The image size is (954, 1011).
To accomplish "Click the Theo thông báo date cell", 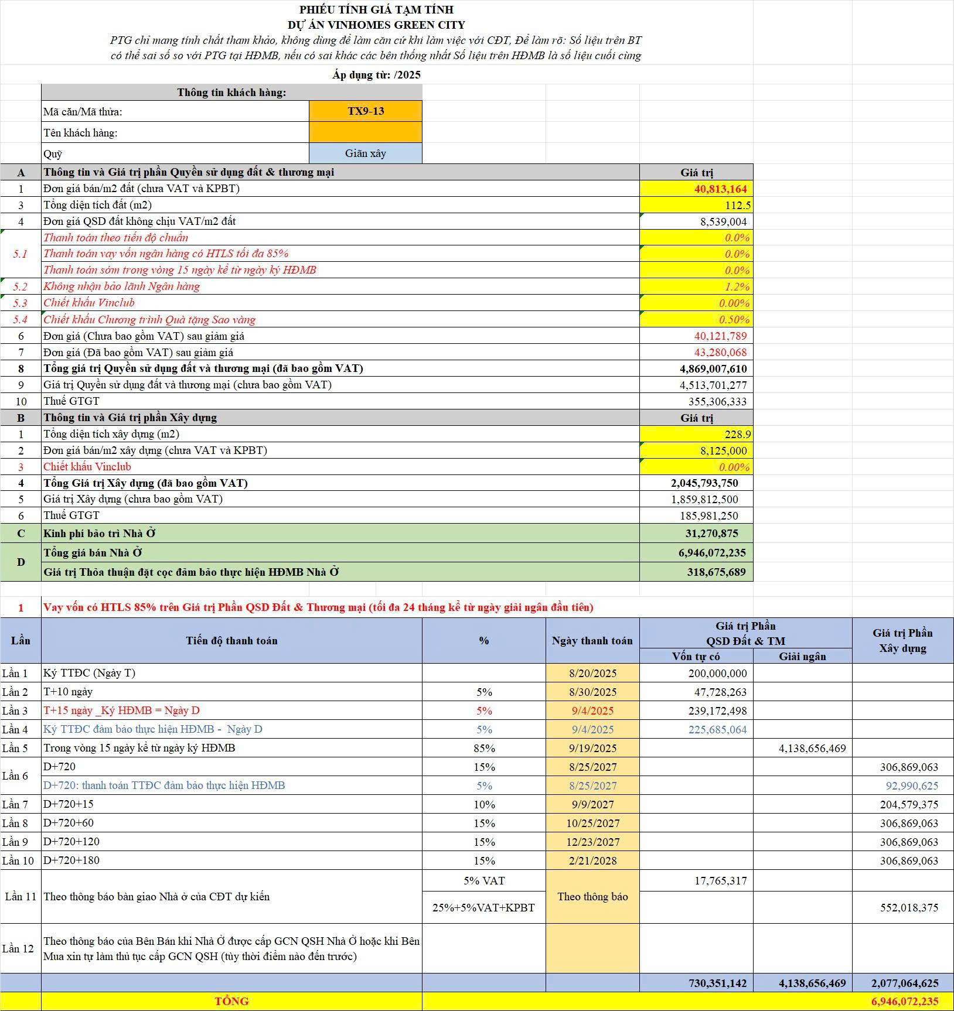I will coord(592,897).
